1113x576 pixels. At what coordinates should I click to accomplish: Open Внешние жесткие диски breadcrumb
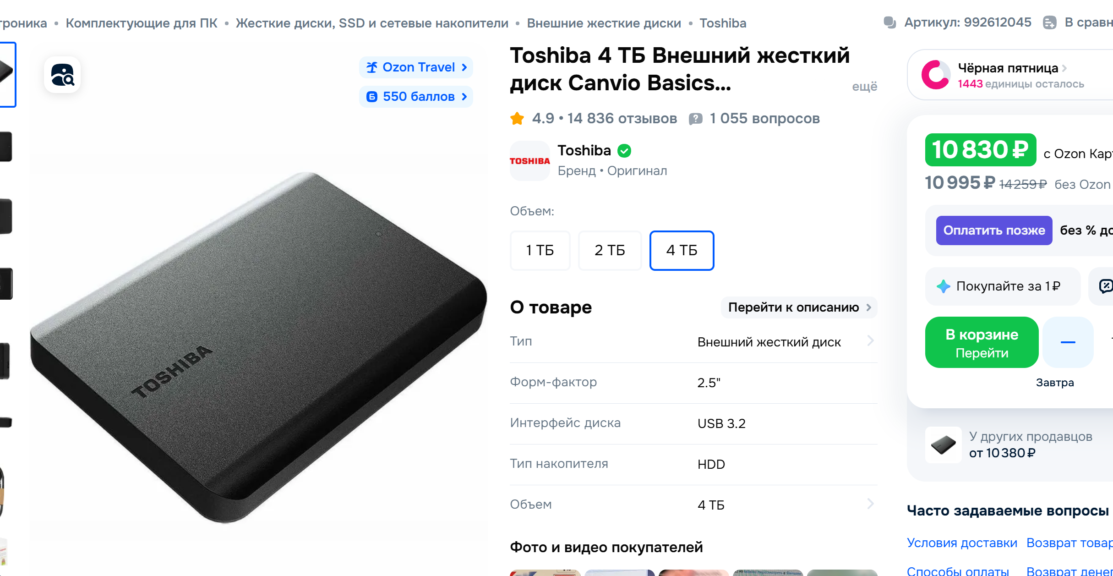point(604,23)
